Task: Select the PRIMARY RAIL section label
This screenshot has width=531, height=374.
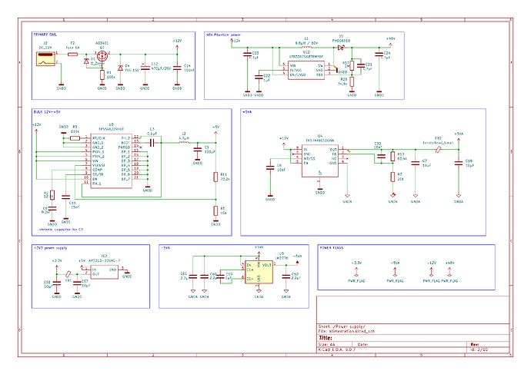Action: [x=45, y=35]
